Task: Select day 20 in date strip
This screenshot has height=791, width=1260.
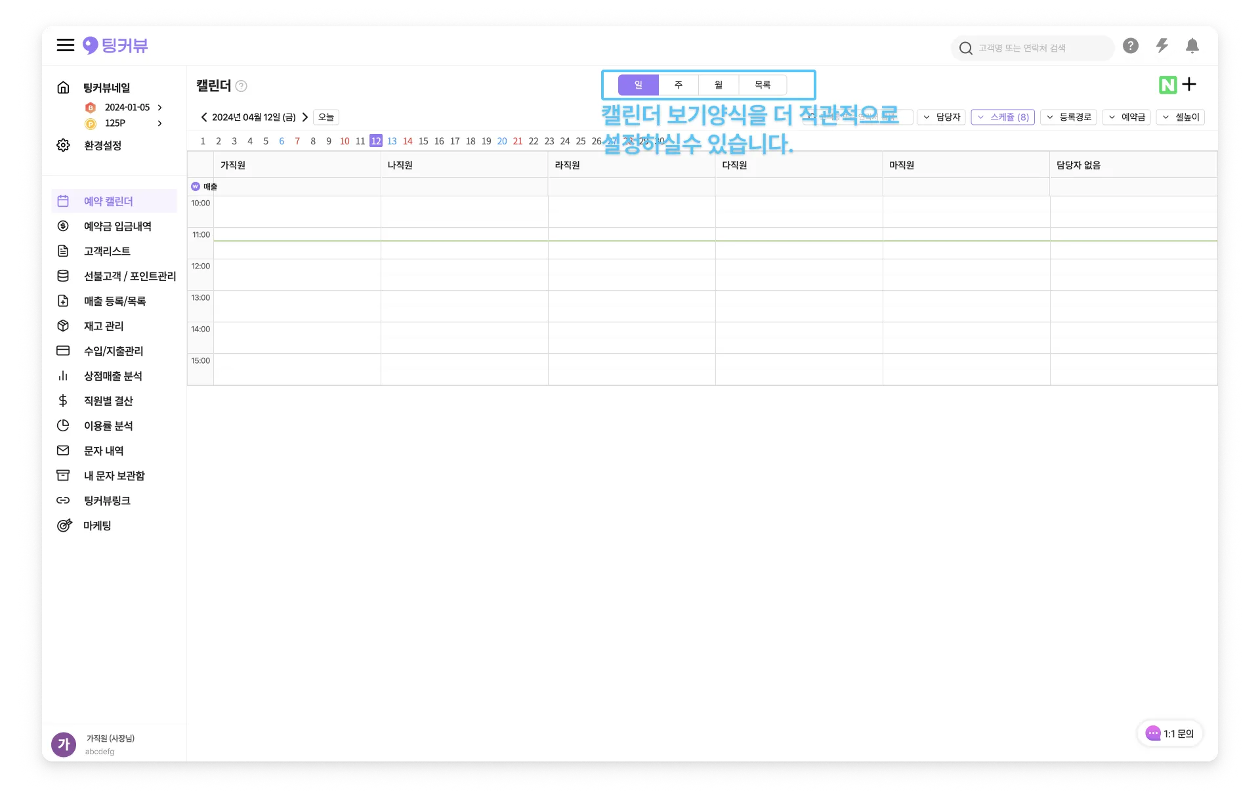Action: tap(502, 141)
